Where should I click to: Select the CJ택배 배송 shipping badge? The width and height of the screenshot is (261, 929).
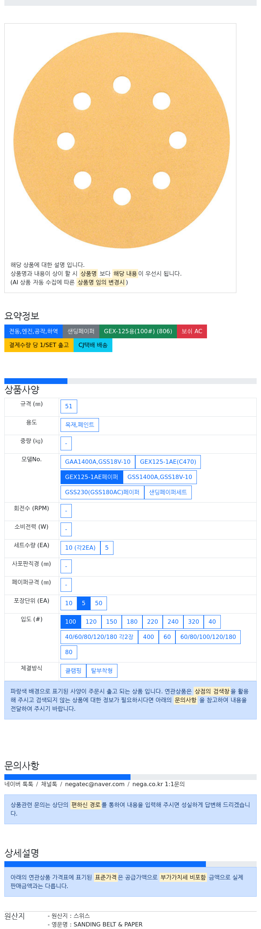(93, 345)
